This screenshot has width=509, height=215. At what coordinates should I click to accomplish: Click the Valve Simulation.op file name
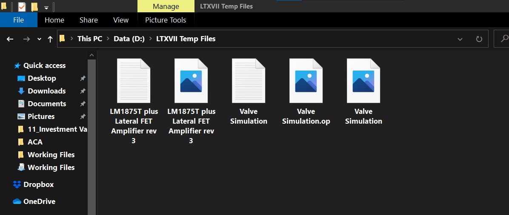tap(306, 116)
